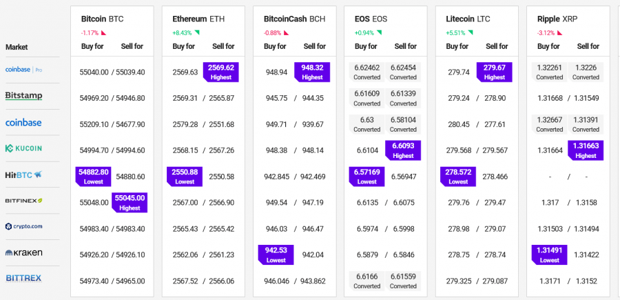Open the Ripple XRP column header
This screenshot has width=620, height=300.
tap(559, 19)
